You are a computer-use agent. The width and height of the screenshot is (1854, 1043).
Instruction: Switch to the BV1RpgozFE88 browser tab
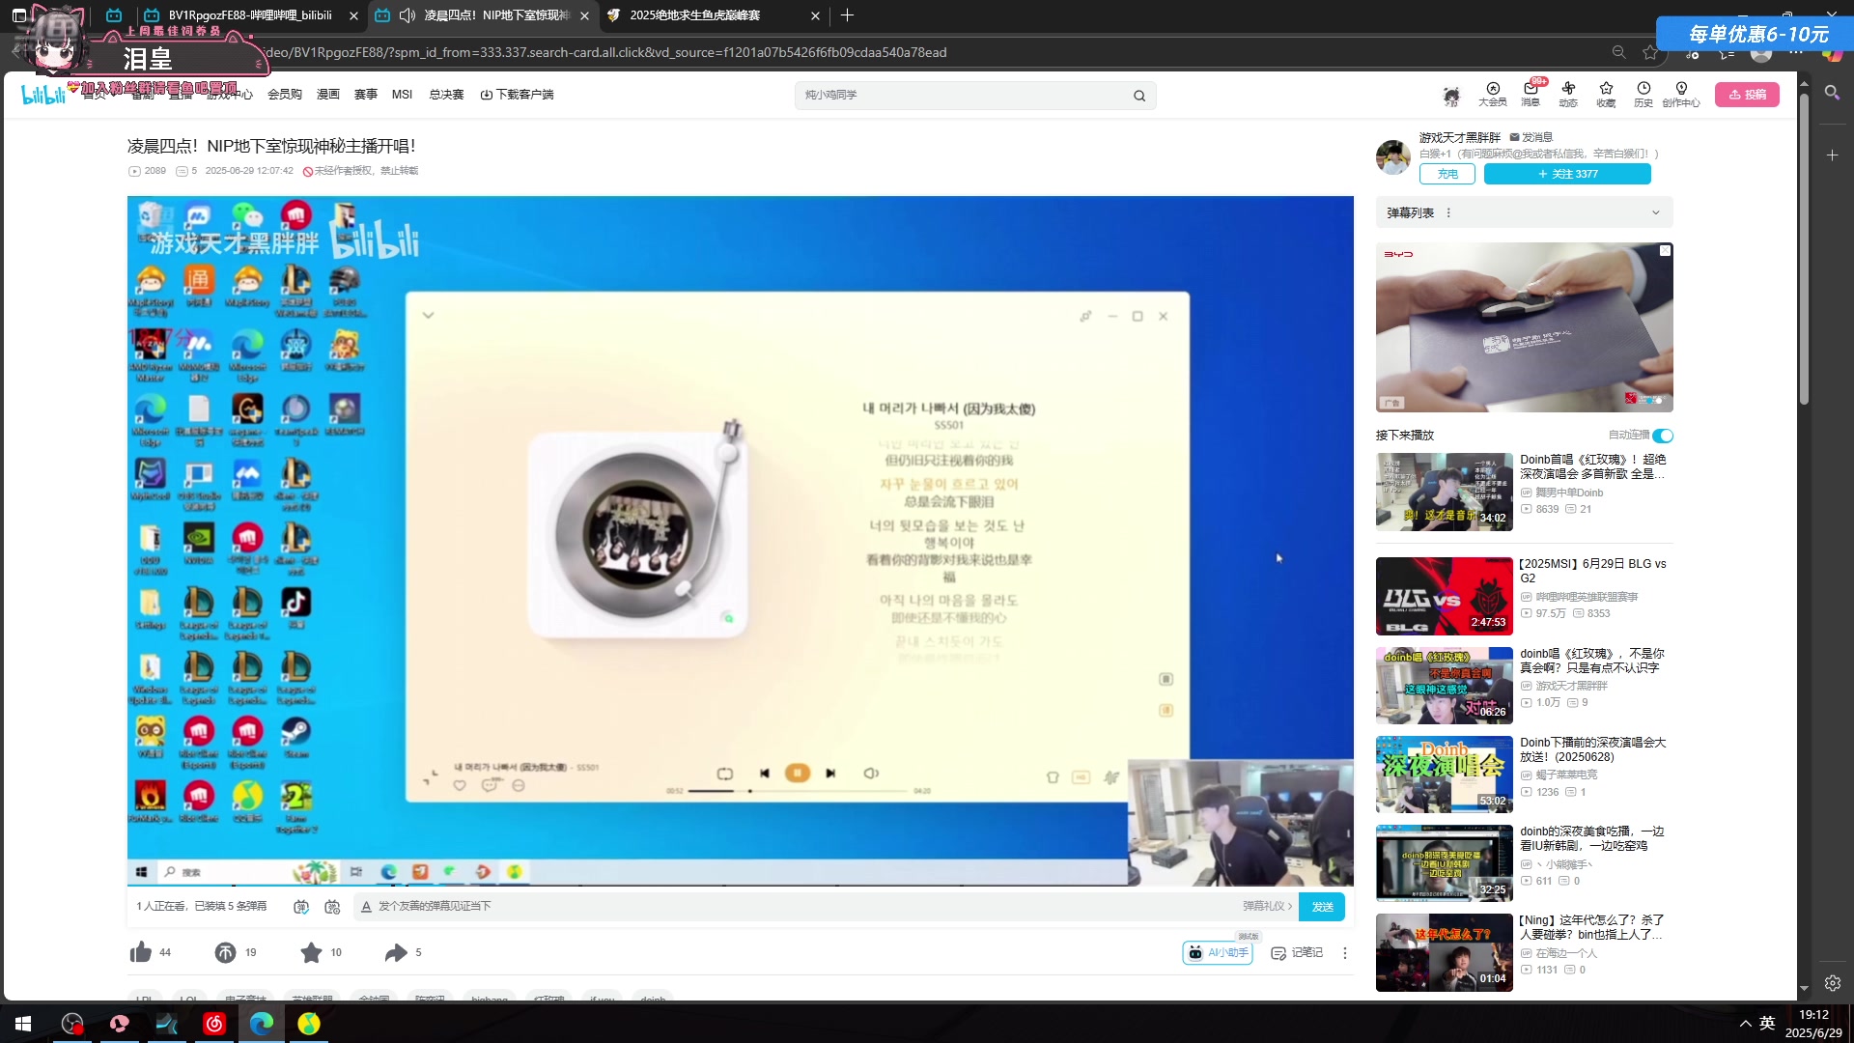[250, 15]
